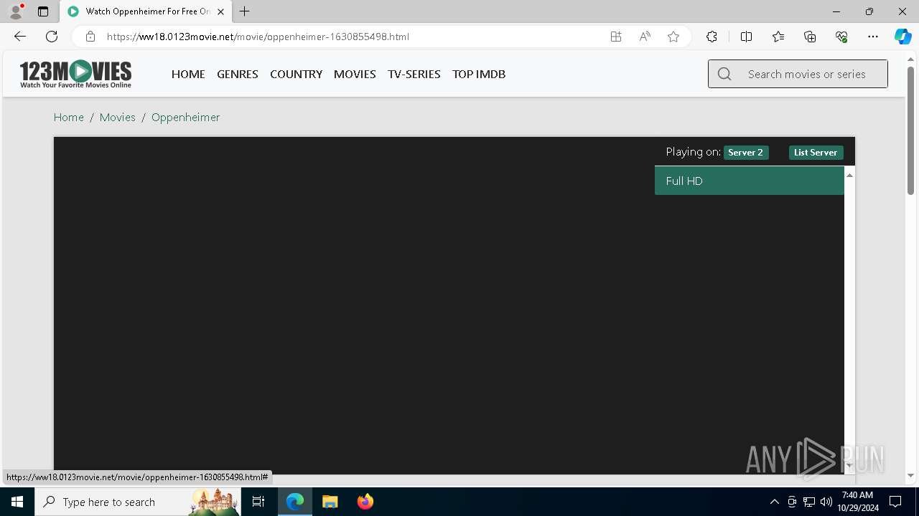Open Collections panel
The image size is (919, 516).
810,37
